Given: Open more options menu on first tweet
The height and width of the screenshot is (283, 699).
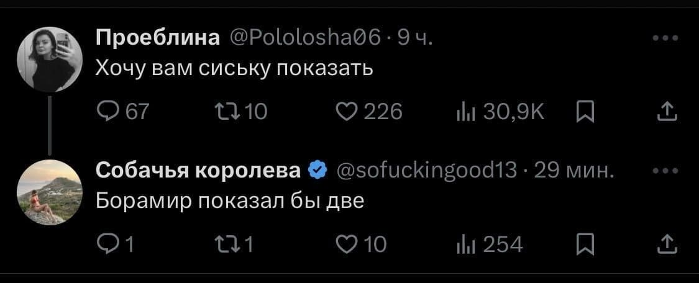Looking at the screenshot, I should click(x=667, y=38).
